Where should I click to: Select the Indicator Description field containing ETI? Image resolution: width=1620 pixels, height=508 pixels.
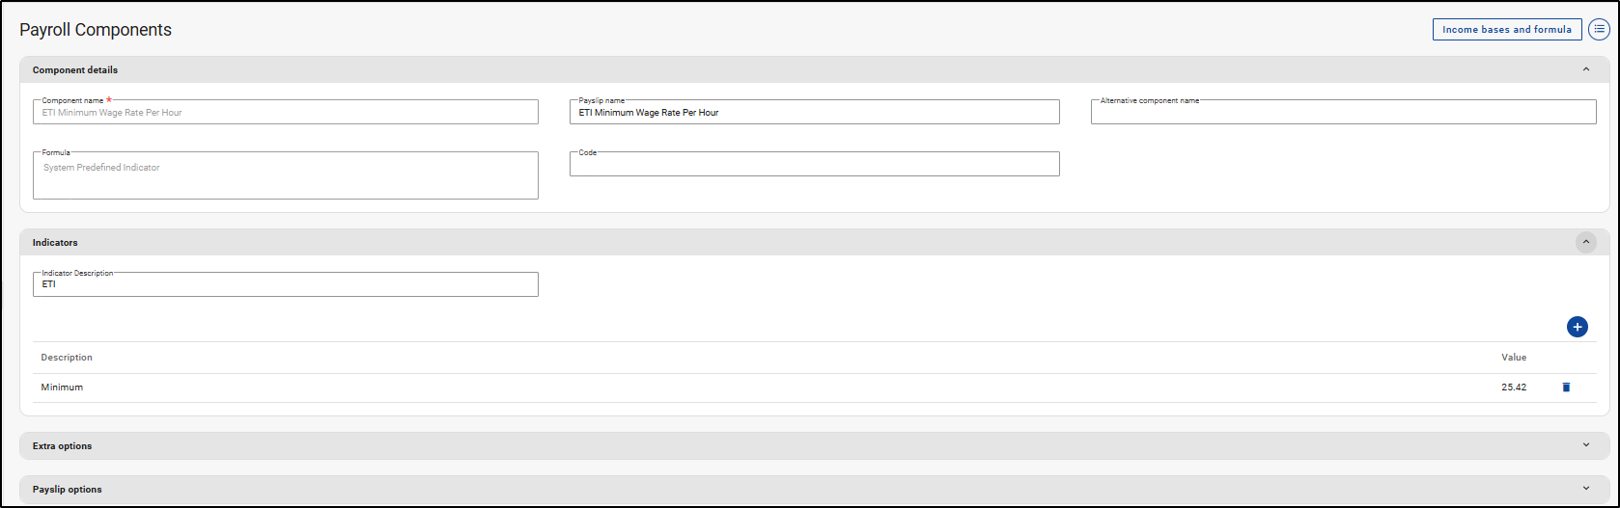[285, 285]
